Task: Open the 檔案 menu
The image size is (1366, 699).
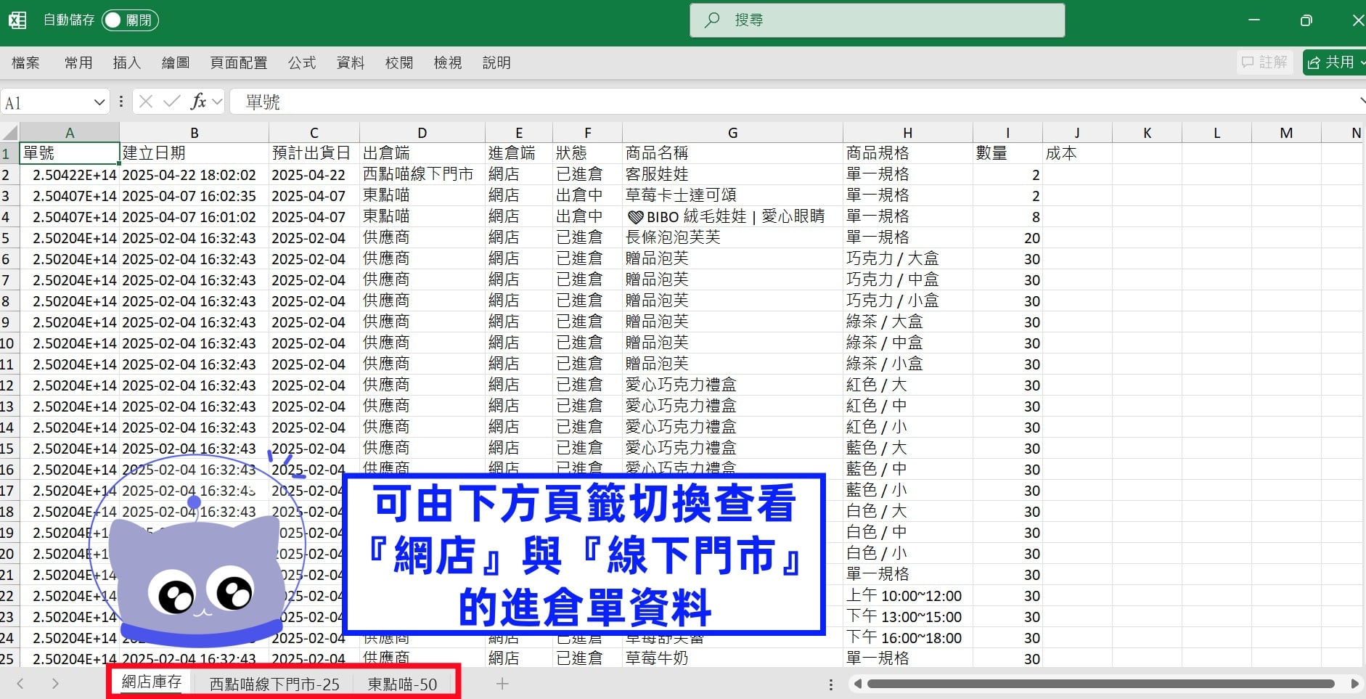Action: (25, 63)
